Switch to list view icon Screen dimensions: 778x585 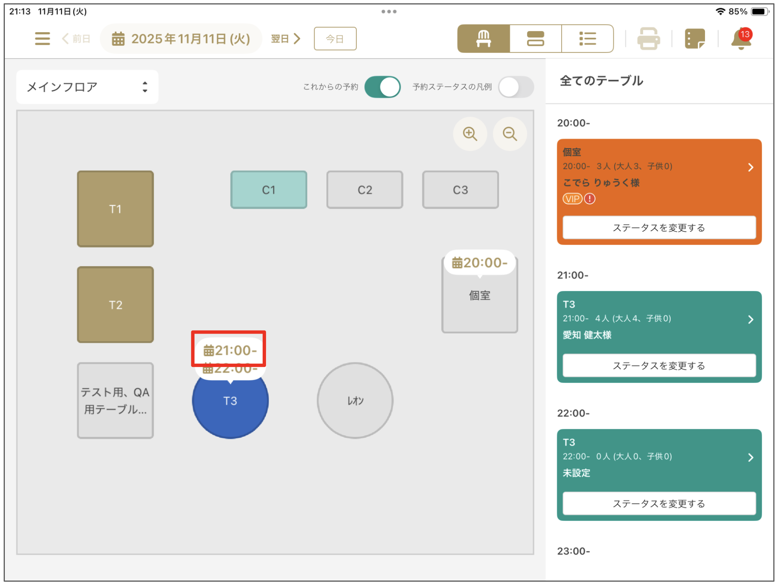587,39
